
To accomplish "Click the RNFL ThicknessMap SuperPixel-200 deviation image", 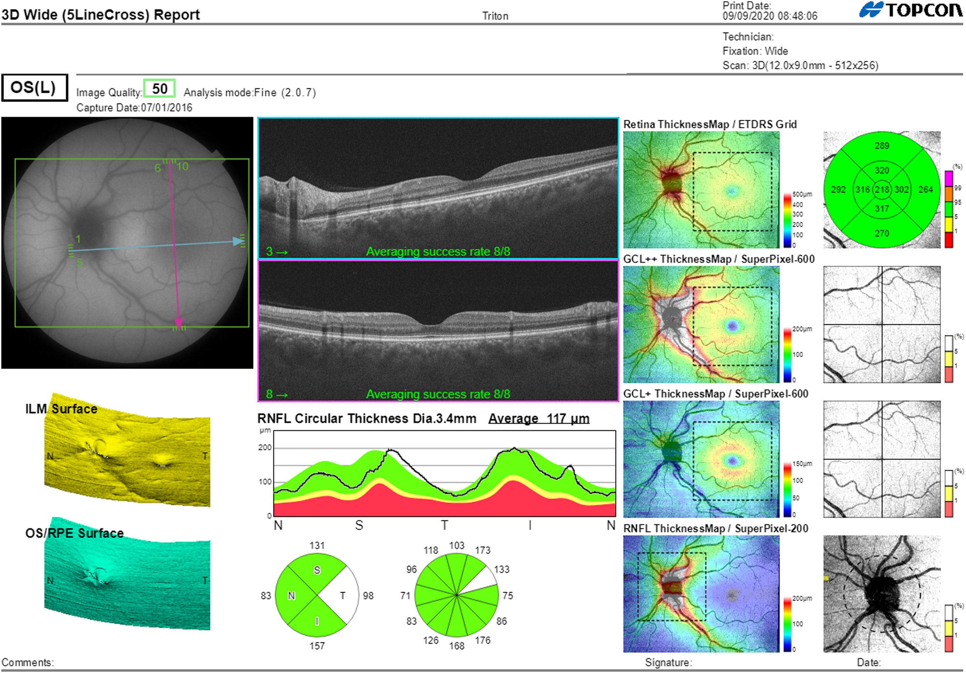I will (x=881, y=593).
